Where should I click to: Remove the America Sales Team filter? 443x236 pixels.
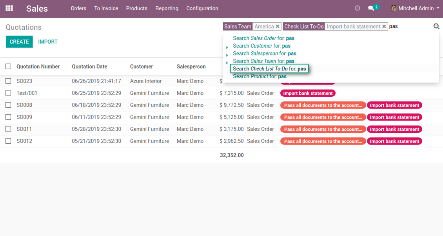[278, 27]
